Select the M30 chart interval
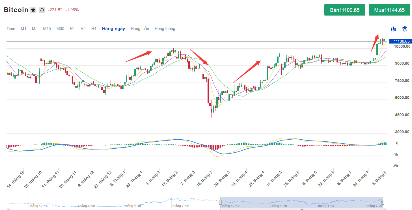 point(60,29)
